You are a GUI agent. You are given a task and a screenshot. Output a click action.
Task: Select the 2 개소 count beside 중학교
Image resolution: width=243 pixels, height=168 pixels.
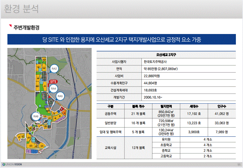click(208, 150)
